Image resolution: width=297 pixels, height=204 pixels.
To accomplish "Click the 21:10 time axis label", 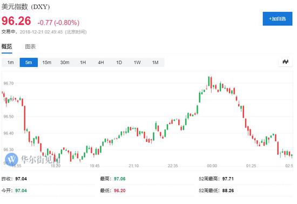I will click(x=134, y=166).
